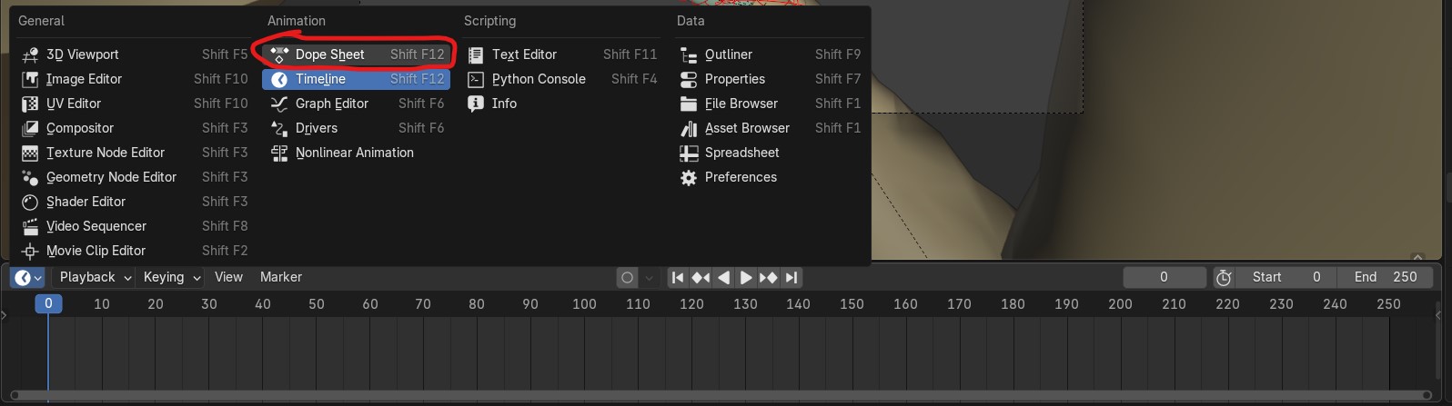Jump to the first frame

(678, 278)
